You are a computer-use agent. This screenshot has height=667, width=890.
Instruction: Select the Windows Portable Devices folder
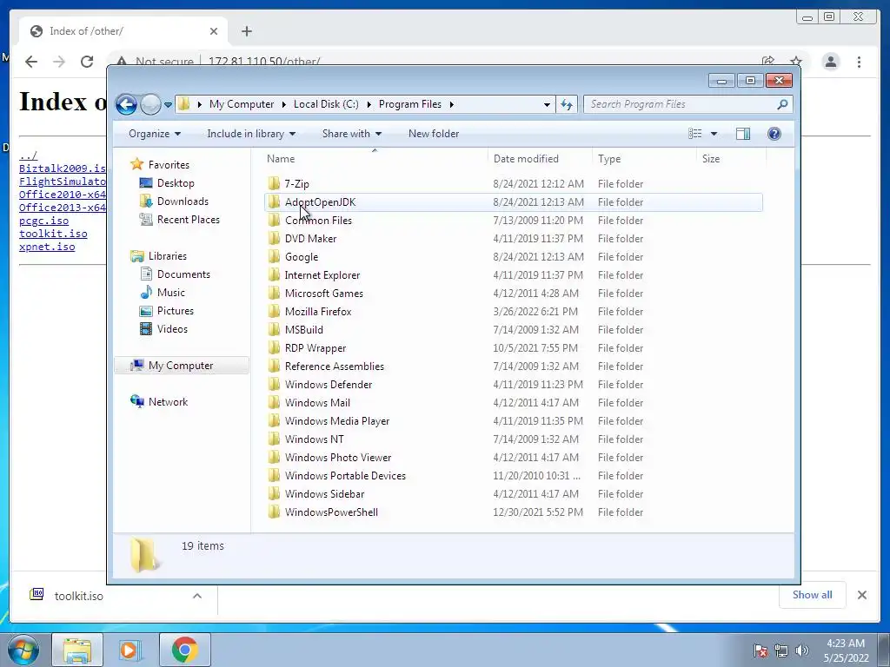pos(513,476)
